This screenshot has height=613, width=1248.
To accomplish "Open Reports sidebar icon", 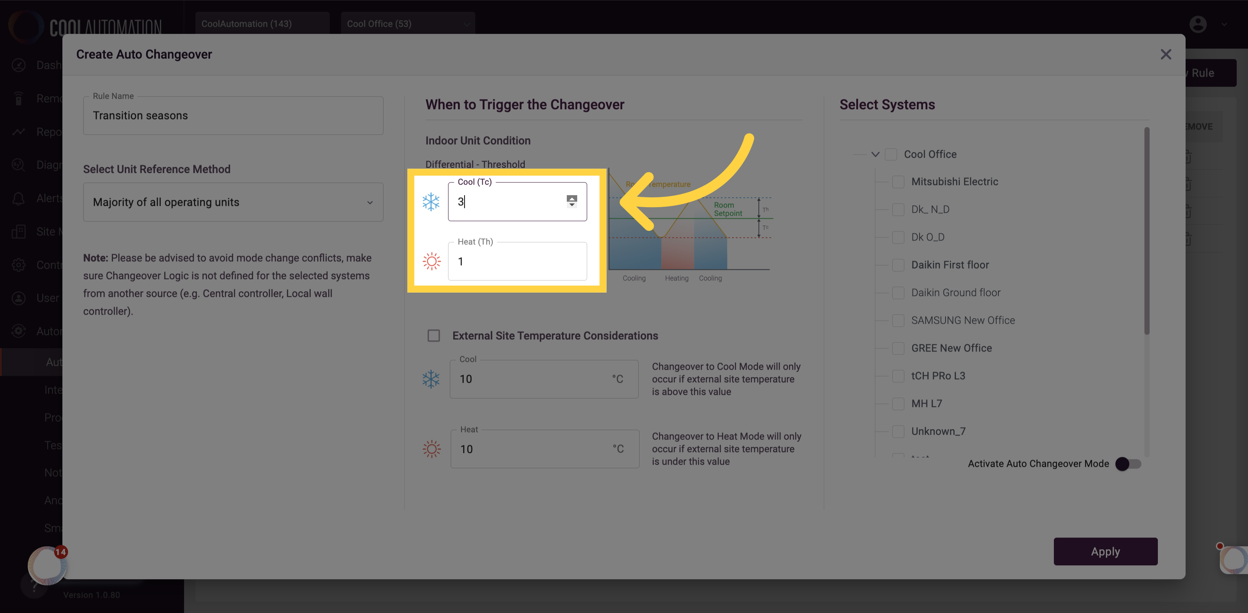I will 18,131.
